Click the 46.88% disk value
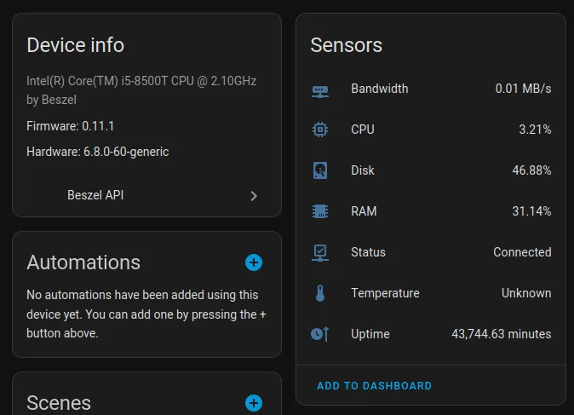The height and width of the screenshot is (415, 574). 531,170
